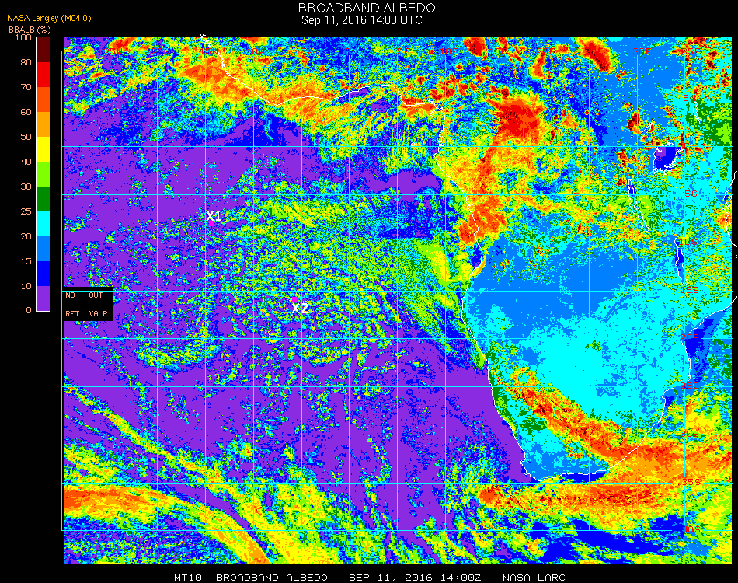
Task: Click the colorbar tick label 10
Action: click(x=26, y=286)
